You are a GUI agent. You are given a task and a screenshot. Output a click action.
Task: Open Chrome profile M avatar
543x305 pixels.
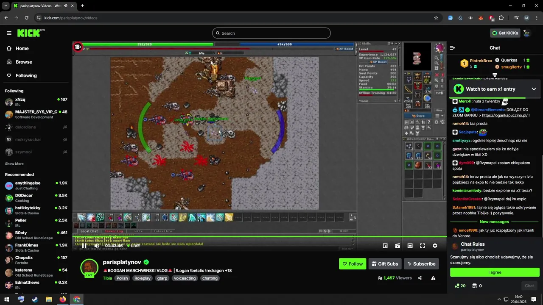526,18
